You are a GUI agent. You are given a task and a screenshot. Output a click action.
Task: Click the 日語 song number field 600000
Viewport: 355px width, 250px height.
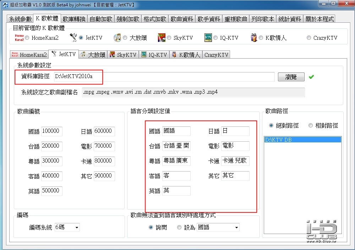pos(104,131)
